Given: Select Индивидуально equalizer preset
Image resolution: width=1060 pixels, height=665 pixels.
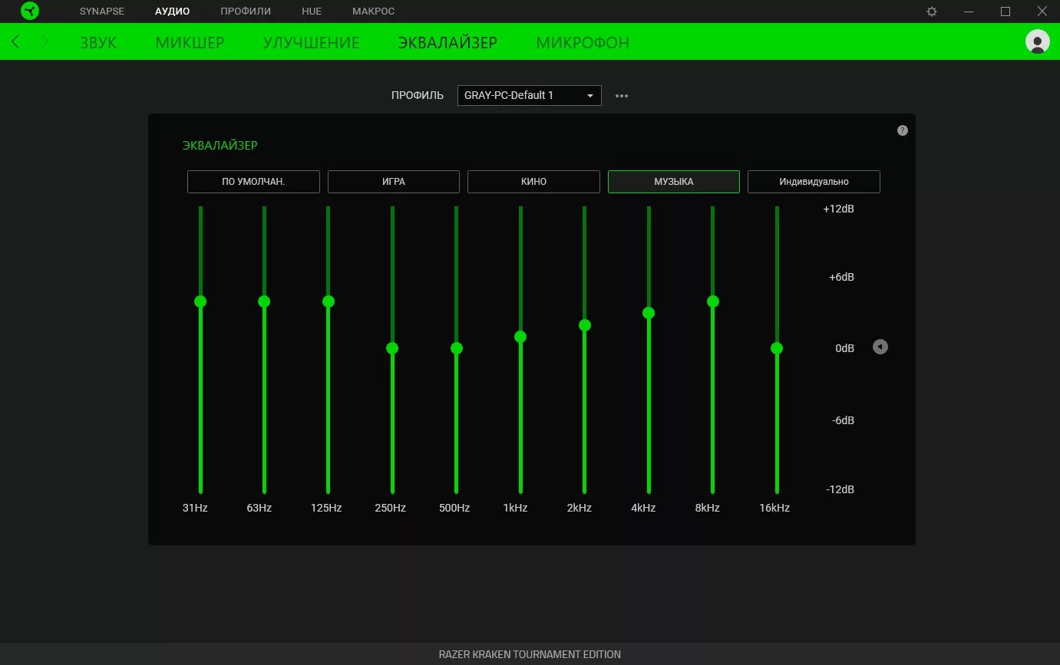Looking at the screenshot, I should pos(814,182).
